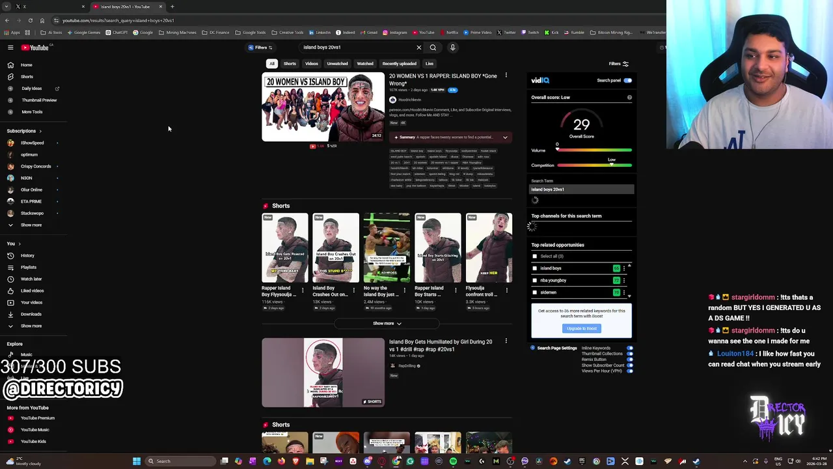Select the Shorts filter chip
Viewport: 833px width, 469px height.
(290, 64)
